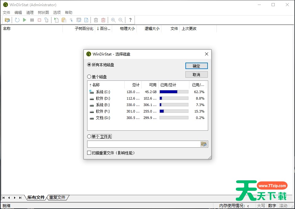Close the 选择磁盘 dialog
Viewport: 295px width, 209px height.
pyautogui.click(x=206, y=54)
